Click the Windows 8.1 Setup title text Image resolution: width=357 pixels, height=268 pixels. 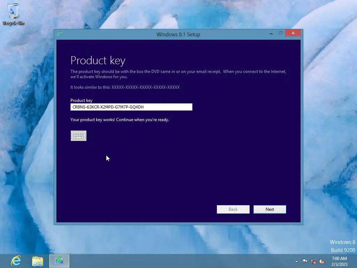pyautogui.click(x=178, y=35)
